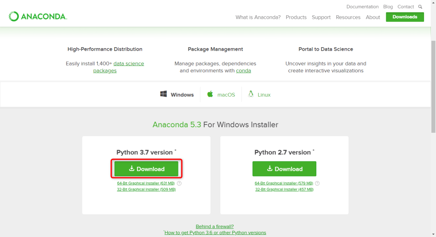Open the Blog link

coord(388,7)
